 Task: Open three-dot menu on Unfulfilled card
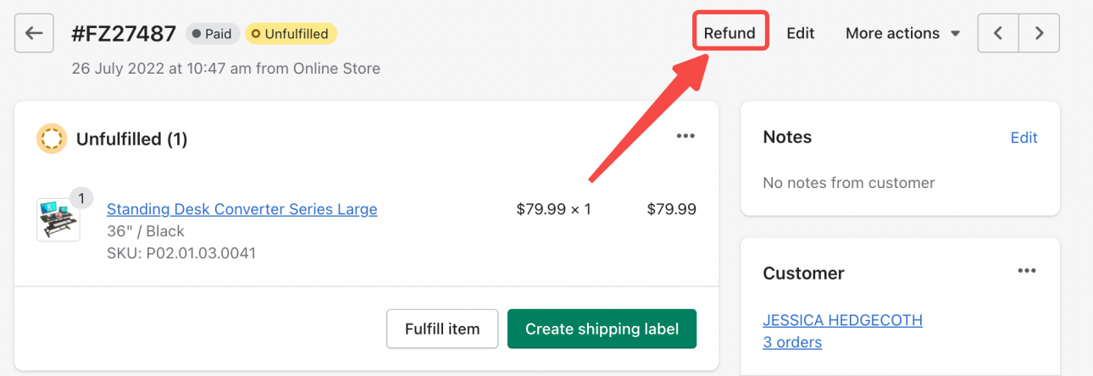pos(685,137)
